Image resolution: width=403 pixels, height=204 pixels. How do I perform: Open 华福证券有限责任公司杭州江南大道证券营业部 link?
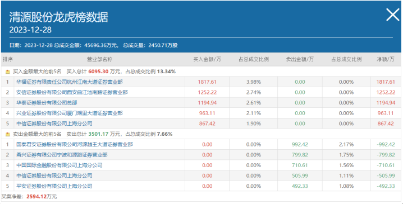pos(70,82)
